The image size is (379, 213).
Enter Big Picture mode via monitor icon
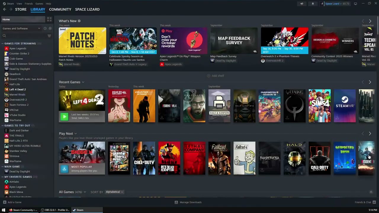click(355, 4)
